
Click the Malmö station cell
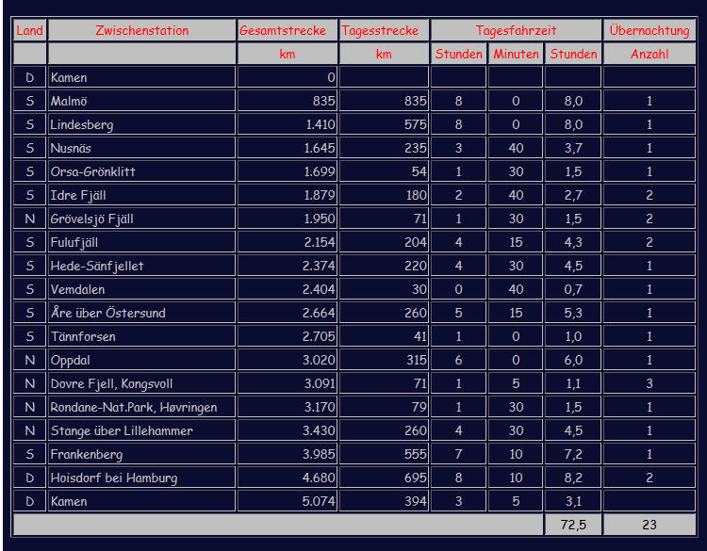click(141, 101)
